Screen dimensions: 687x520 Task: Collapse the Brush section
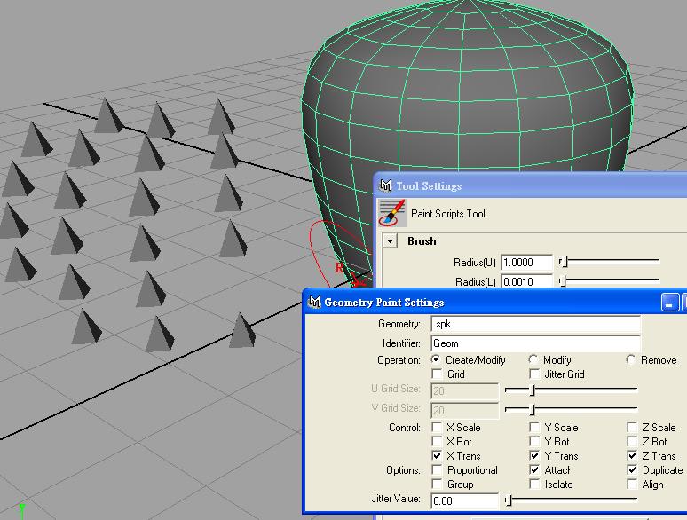(x=390, y=241)
